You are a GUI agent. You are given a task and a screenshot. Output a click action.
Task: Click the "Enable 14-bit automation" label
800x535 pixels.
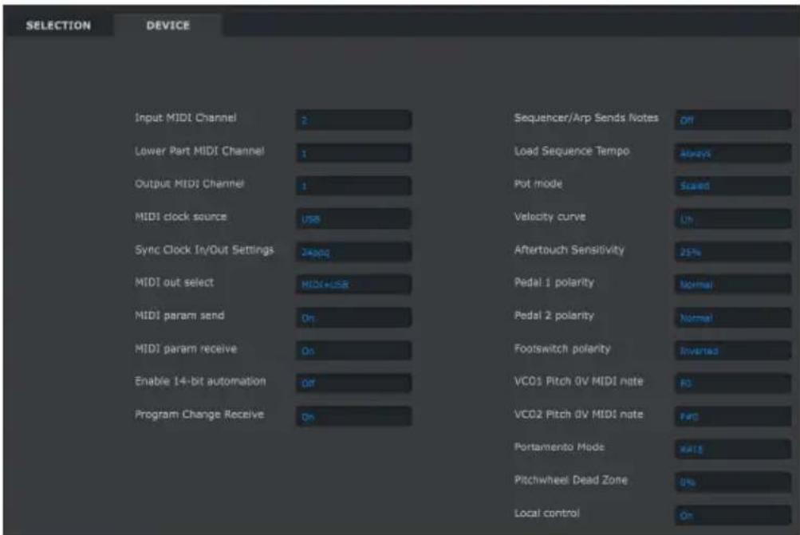(200, 381)
